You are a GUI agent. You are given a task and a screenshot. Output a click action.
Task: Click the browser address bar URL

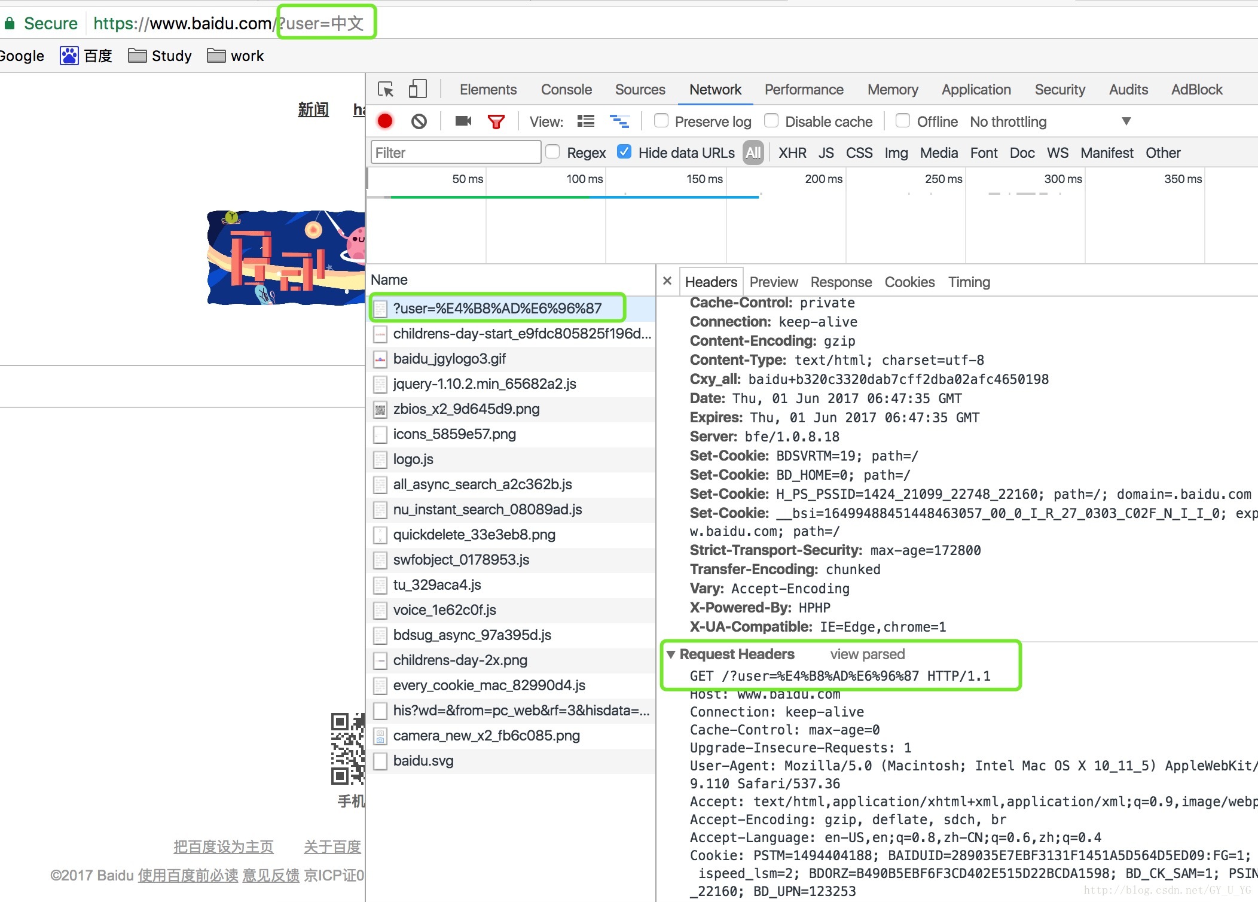228,24
